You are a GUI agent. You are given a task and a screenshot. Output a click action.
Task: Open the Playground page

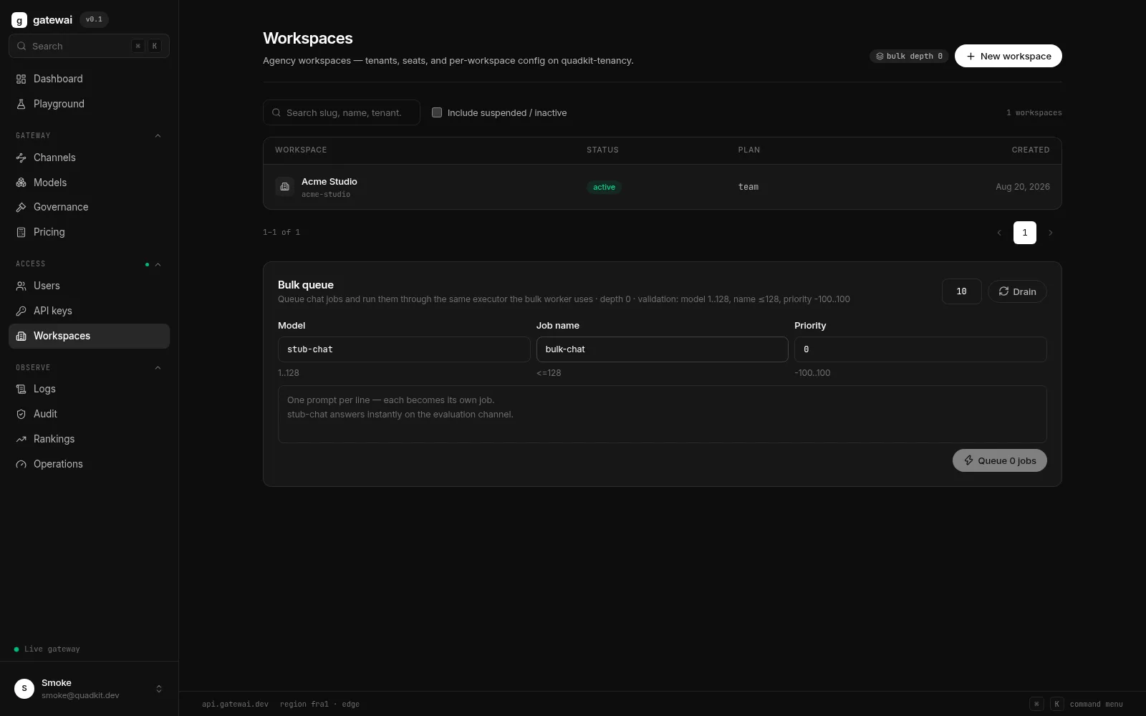click(x=89, y=104)
